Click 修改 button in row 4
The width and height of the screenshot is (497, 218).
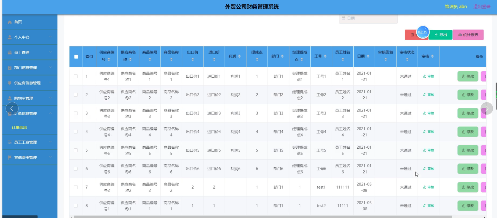468,132
